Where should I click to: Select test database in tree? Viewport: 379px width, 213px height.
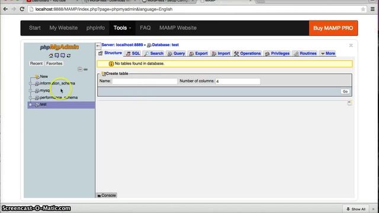tap(43, 104)
